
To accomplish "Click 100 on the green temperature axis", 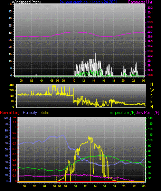I will coord(150,140).
